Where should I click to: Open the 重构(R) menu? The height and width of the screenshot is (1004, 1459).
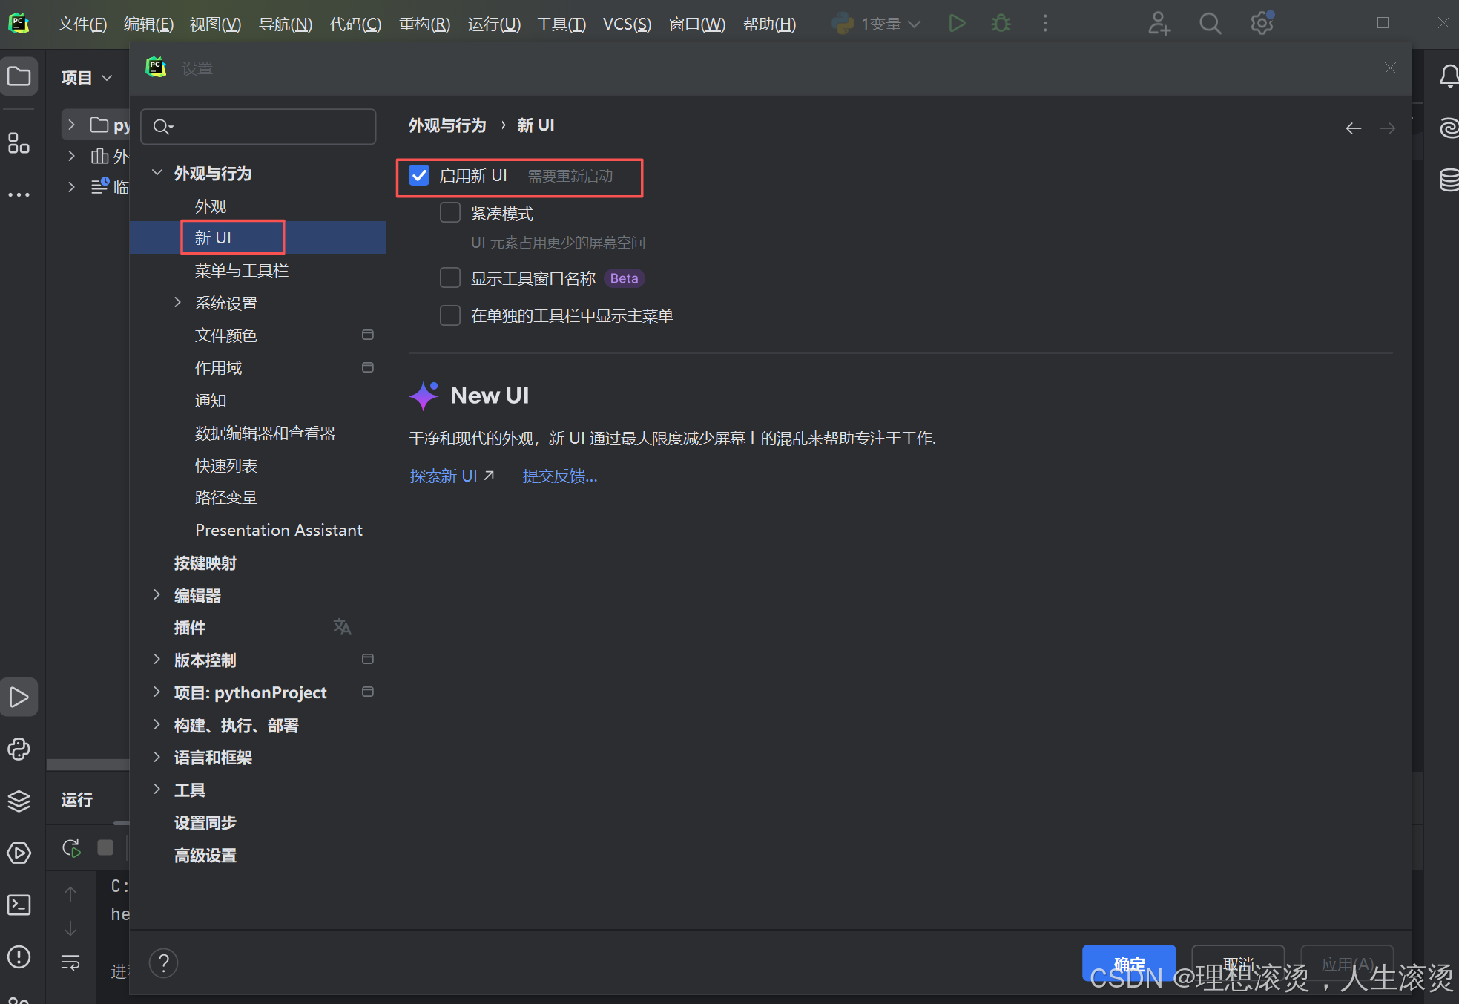coord(424,24)
